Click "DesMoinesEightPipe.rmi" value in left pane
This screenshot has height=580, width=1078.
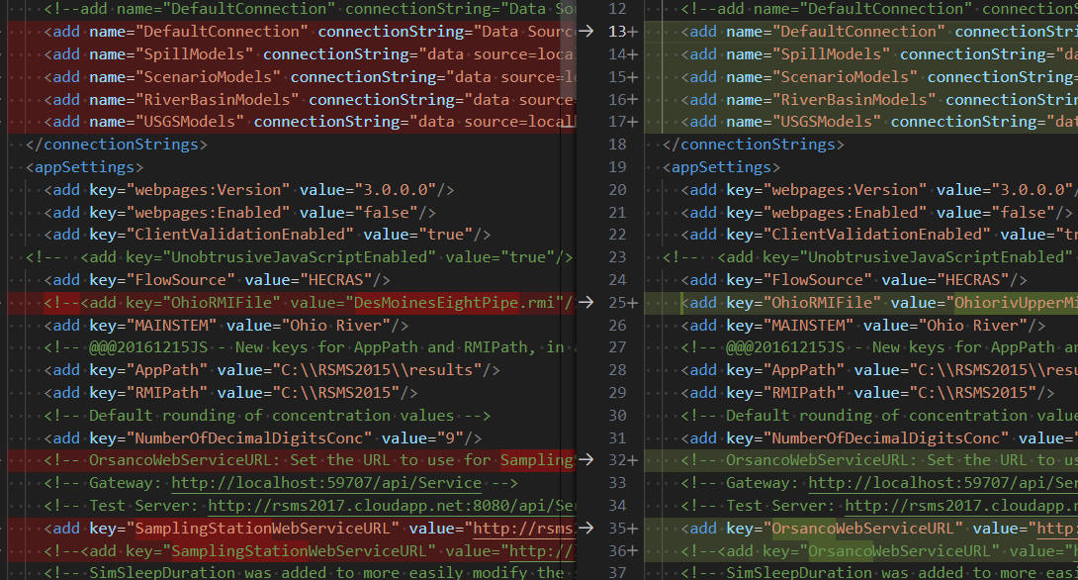click(454, 303)
